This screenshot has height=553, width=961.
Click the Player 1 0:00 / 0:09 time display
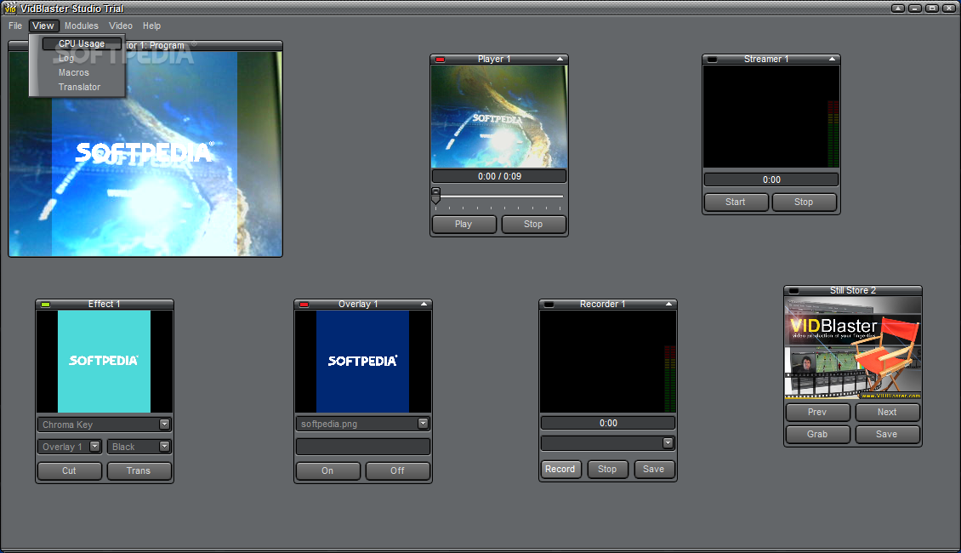499,177
